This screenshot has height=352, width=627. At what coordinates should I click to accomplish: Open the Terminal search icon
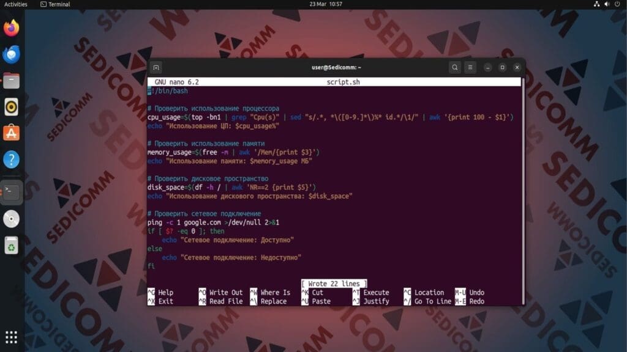click(x=454, y=67)
